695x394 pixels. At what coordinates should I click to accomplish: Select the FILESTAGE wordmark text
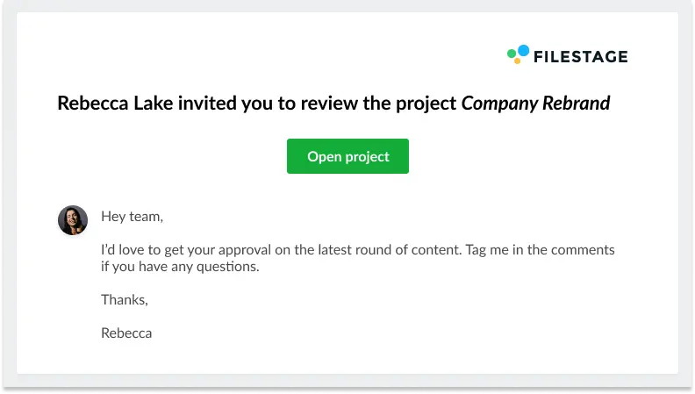point(581,57)
